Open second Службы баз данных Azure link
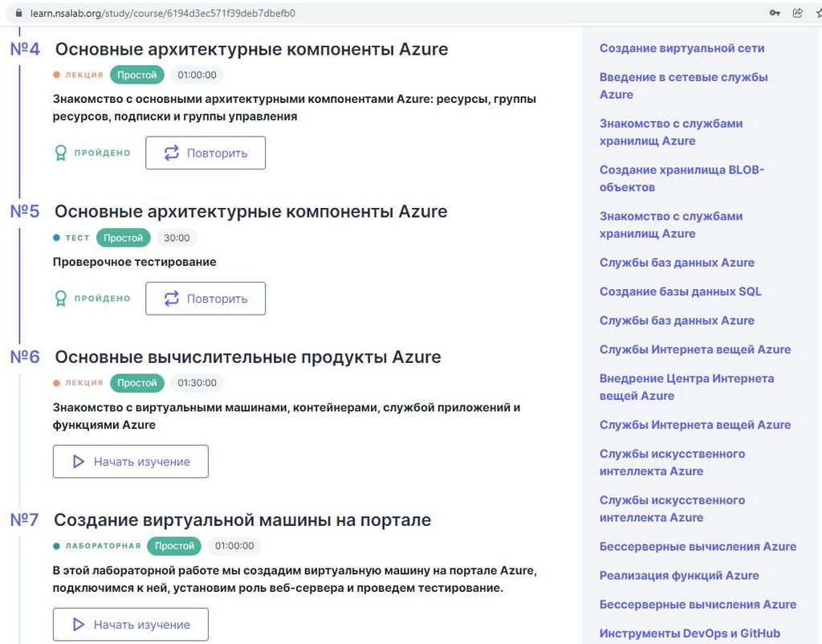Image resolution: width=822 pixels, height=644 pixels. (x=677, y=320)
